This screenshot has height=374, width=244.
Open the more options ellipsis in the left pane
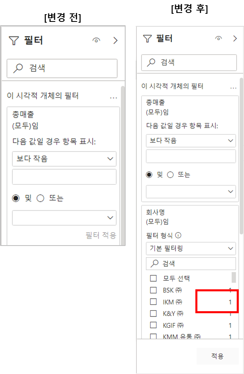coord(113,98)
